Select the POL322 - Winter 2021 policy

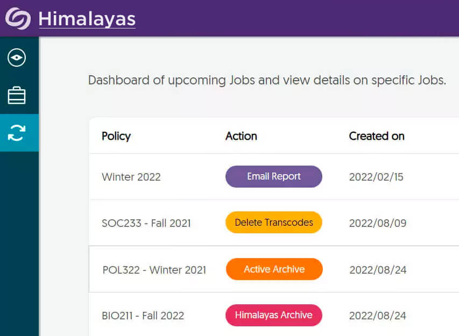tap(154, 270)
